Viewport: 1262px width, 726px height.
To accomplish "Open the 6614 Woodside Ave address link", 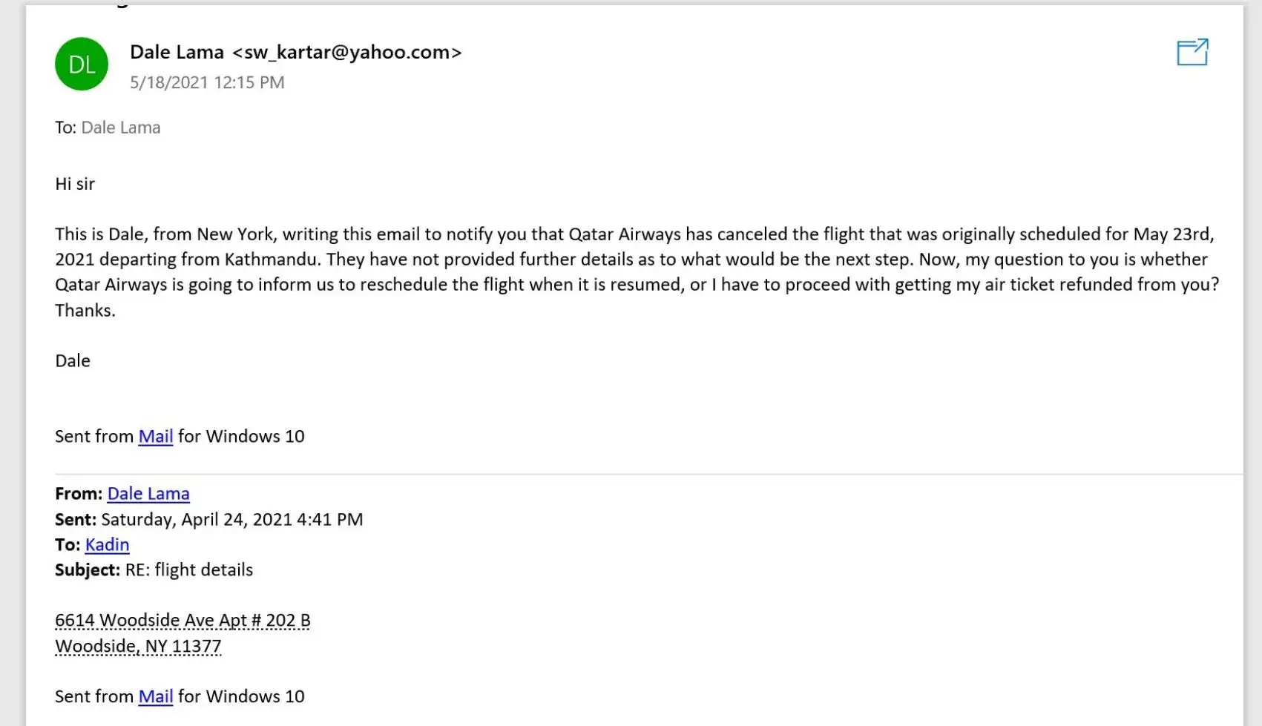I will (183, 621).
